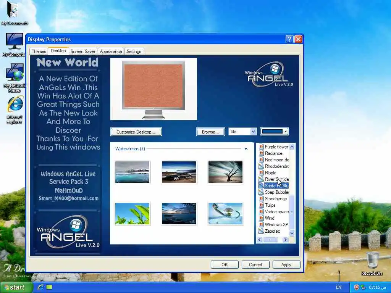Click the horizontal scroll left arrow
Viewport: 391px width, 293px height.
point(260,240)
